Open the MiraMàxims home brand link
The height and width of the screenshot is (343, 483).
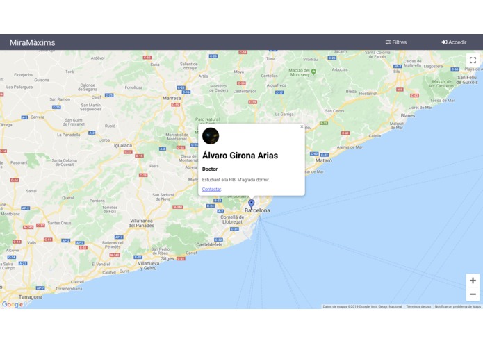click(33, 42)
